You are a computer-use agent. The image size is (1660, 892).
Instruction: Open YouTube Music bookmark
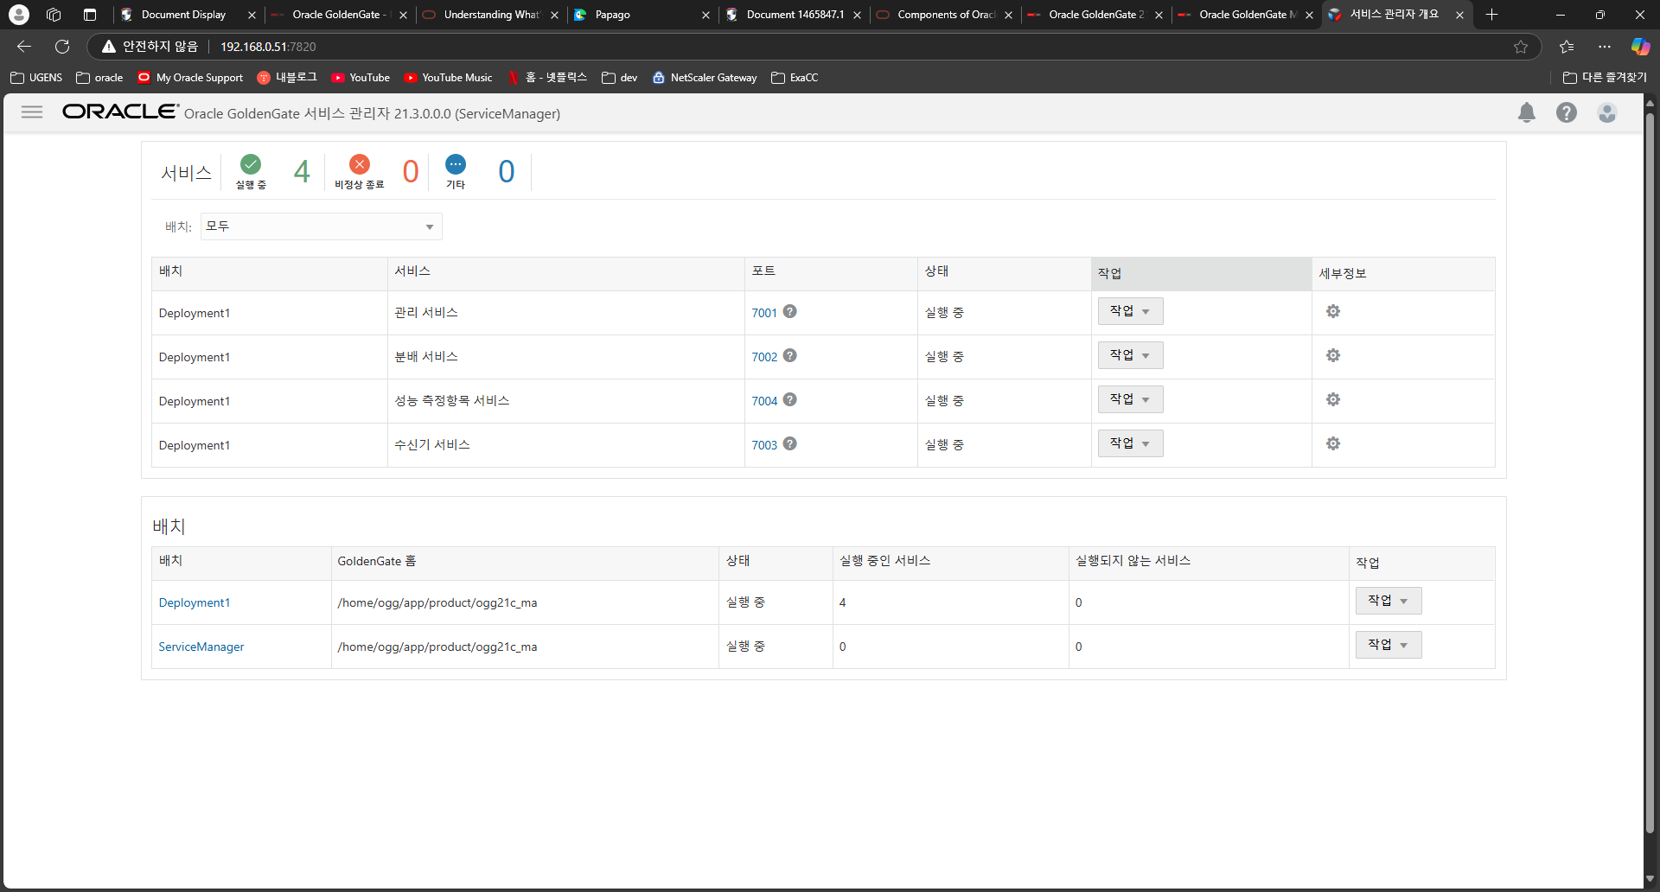coord(448,78)
